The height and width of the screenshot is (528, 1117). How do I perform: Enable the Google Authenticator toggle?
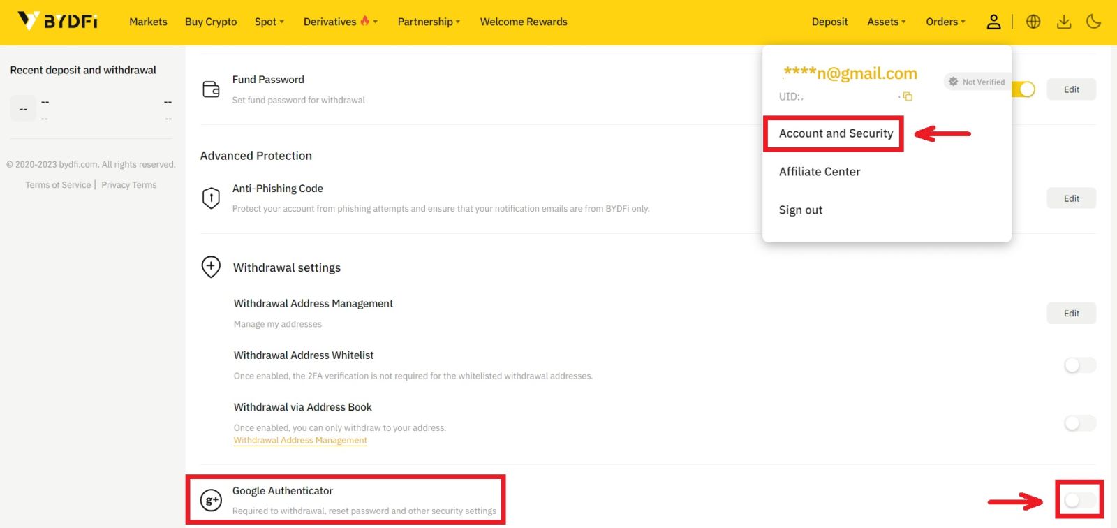(x=1079, y=500)
